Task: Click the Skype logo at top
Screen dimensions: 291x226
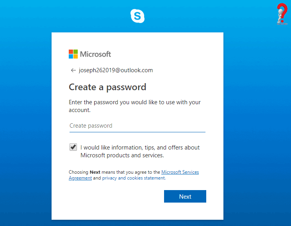Action: click(x=137, y=16)
